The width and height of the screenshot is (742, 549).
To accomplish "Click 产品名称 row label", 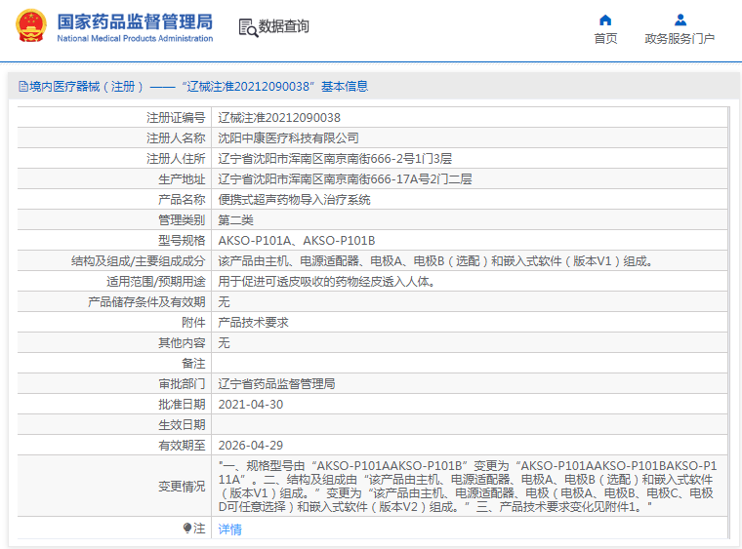I will [182, 200].
